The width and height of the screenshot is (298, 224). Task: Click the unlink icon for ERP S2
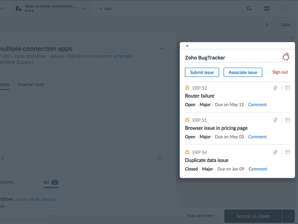[275, 88]
